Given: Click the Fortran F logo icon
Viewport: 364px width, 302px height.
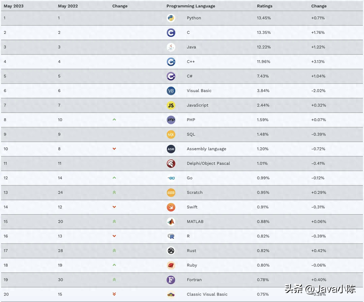Looking at the screenshot, I should pyautogui.click(x=171, y=280).
